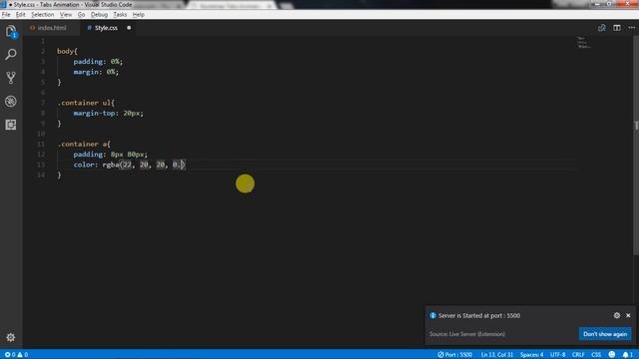
Task: Open the Selection menu
Action: (x=42, y=15)
